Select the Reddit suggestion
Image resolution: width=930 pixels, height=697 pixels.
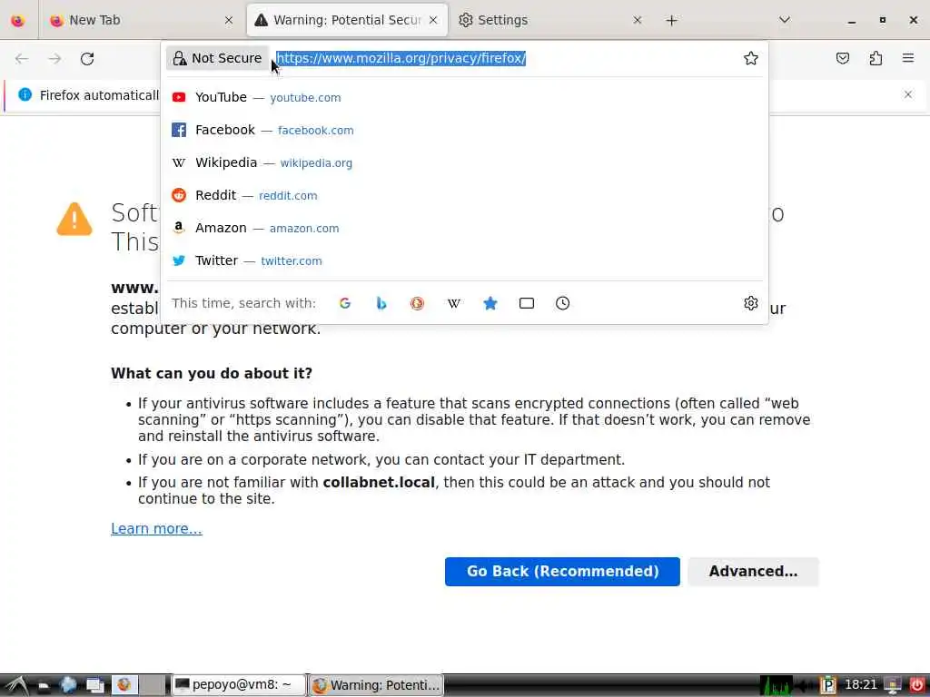coord(464,195)
